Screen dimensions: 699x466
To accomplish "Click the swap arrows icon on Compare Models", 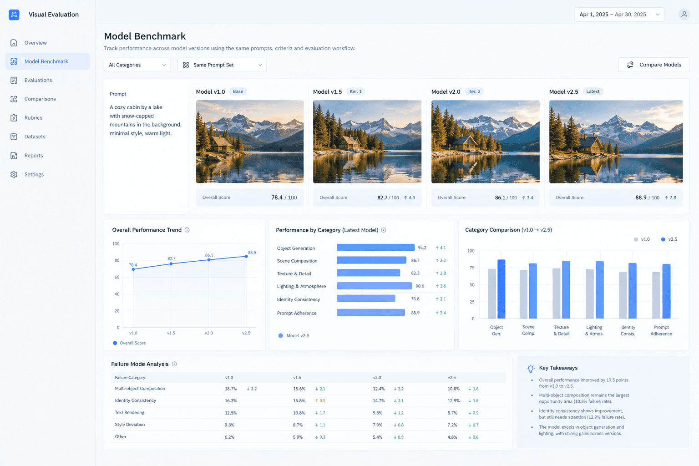I will [x=630, y=65].
